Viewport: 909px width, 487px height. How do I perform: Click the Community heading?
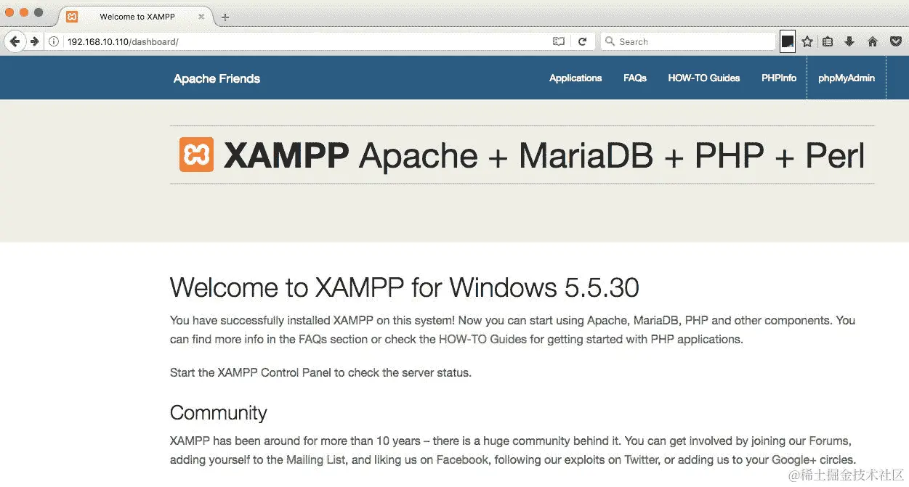coord(219,413)
